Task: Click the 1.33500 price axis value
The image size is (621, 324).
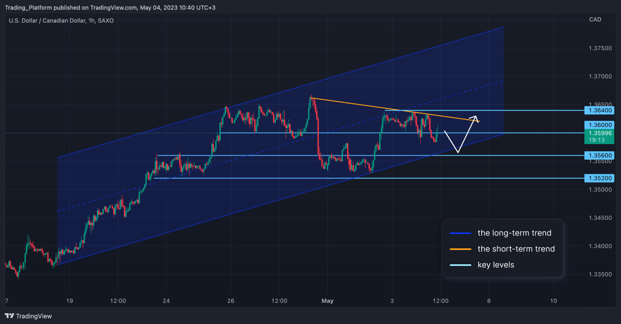Action: tap(600, 274)
